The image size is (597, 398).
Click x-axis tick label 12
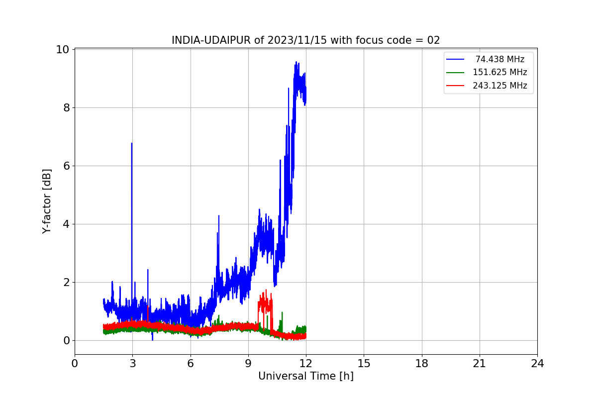point(306,364)
